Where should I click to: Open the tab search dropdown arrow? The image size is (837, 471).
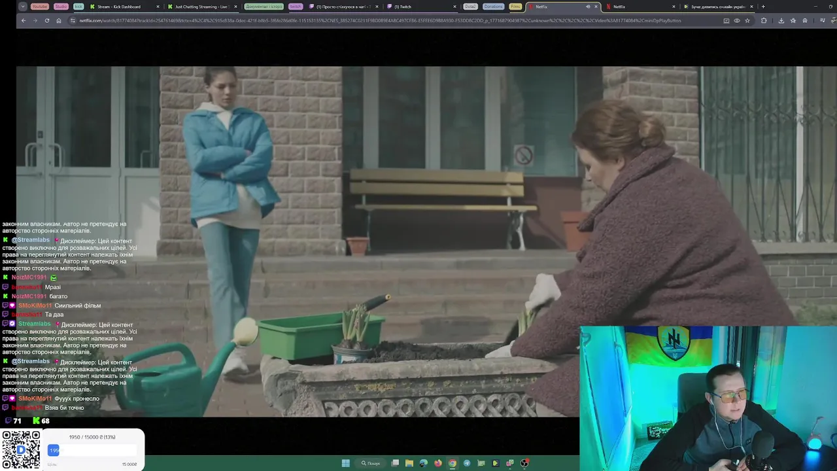(23, 7)
